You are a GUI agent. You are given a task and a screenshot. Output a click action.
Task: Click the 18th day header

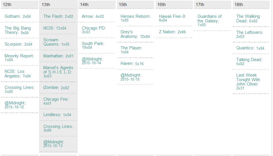pyautogui.click(x=251, y=5)
